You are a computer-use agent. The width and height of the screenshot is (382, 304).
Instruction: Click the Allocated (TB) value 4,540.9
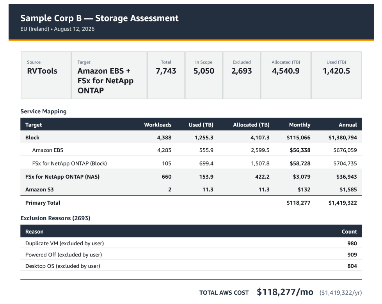286,71
